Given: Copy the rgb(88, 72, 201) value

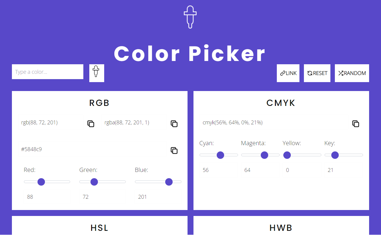Looking at the screenshot, I should coord(91,124).
